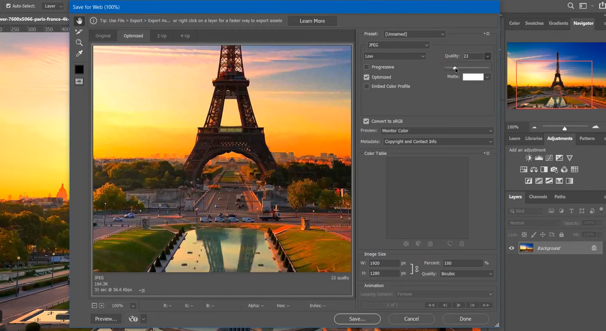Uncheck the Optimized checkbox
This screenshot has width=606, height=331.
(x=367, y=77)
